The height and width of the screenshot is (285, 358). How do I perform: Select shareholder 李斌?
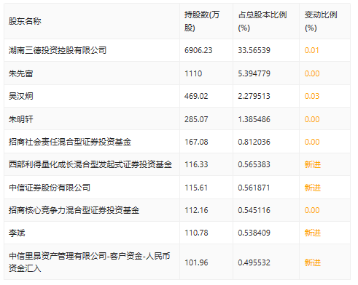[17, 233]
